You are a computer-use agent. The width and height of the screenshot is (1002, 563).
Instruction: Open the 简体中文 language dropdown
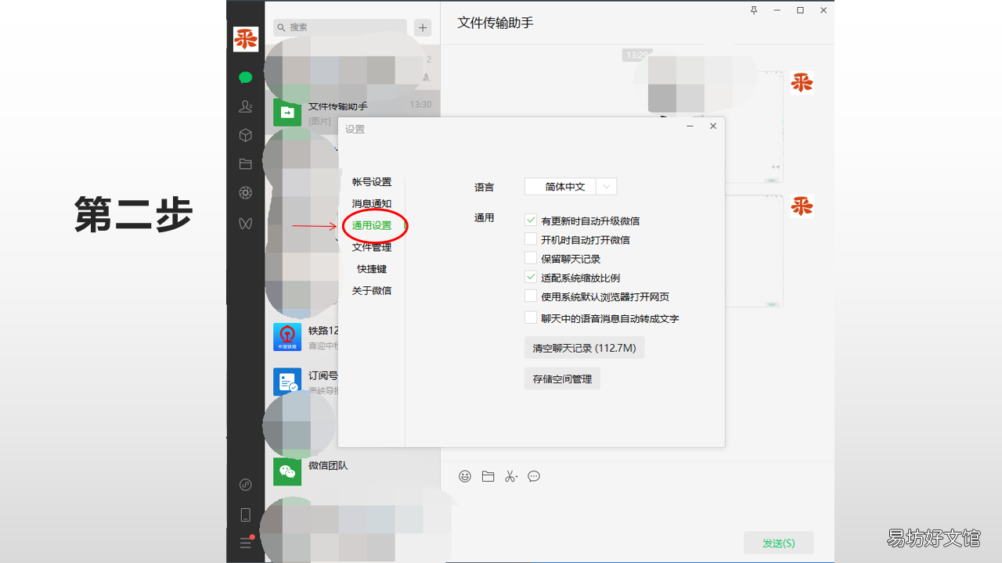click(571, 187)
